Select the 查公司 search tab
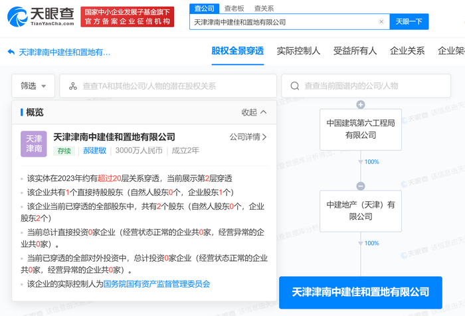465x316 pixels. (205, 9)
